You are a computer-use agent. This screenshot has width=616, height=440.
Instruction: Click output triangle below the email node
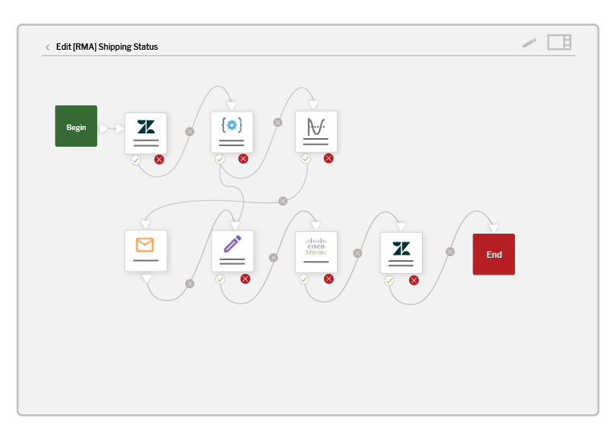[146, 279]
